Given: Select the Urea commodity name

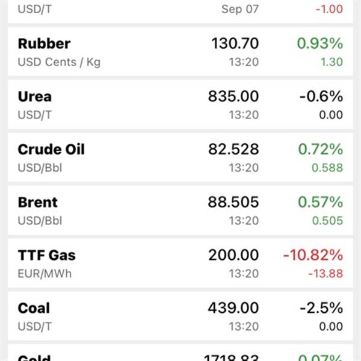Looking at the screenshot, I should coord(35,96).
